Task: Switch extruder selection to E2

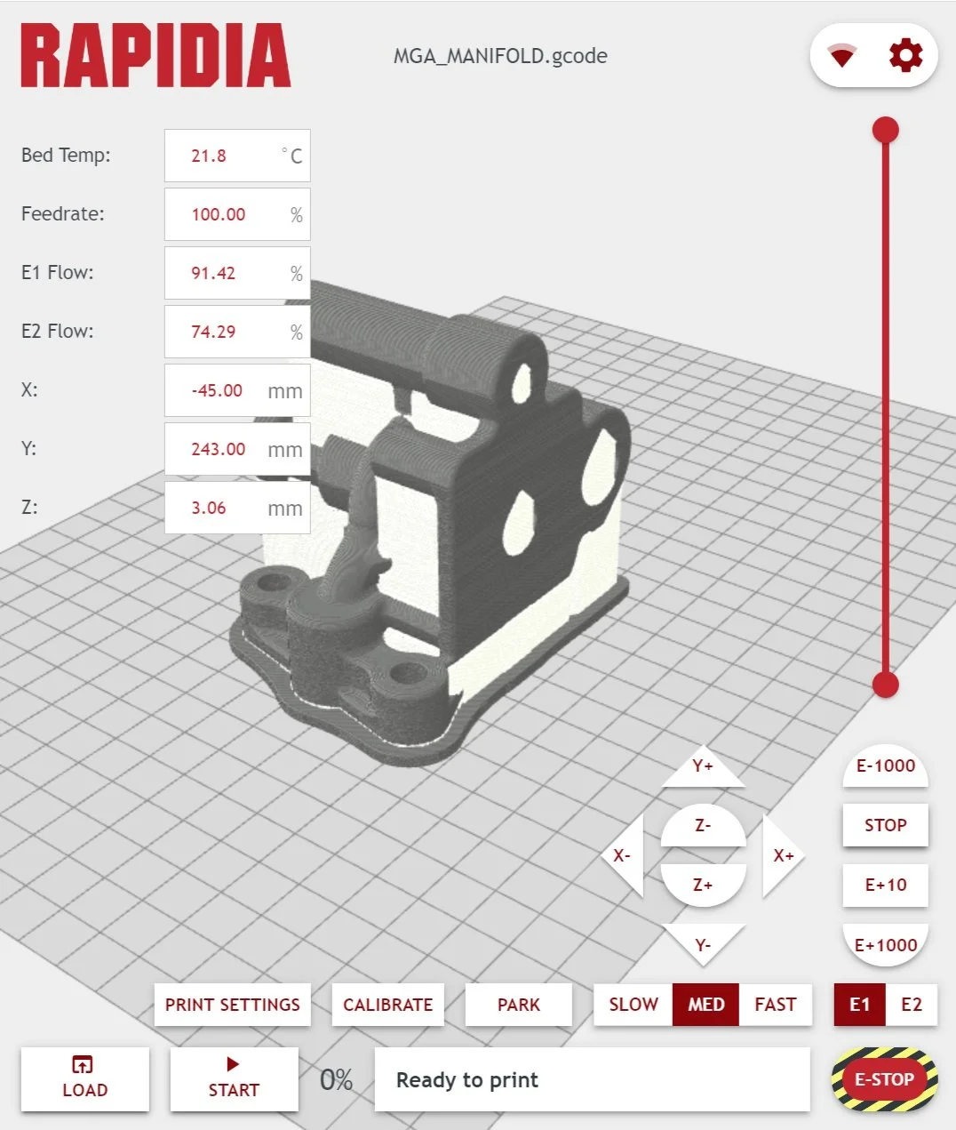Action: [914, 1005]
